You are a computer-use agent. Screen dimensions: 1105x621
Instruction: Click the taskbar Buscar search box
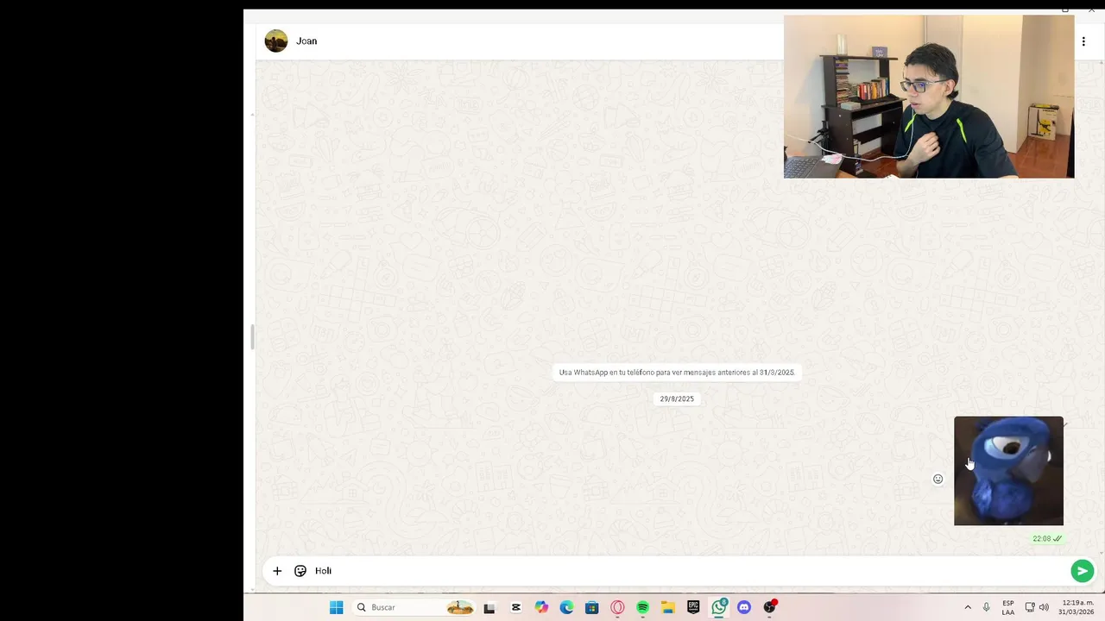coord(414,607)
